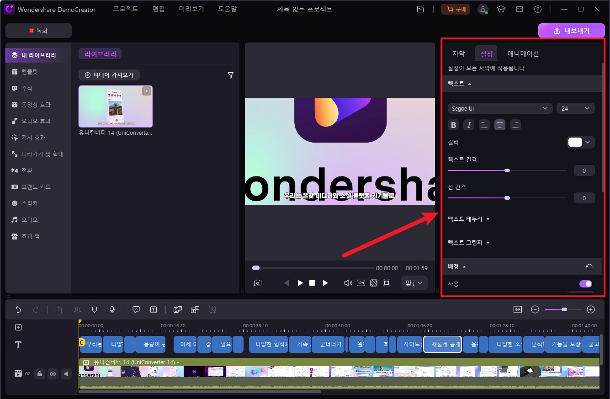Image resolution: width=610 pixels, height=399 pixels.
Task: Toggle visibility eye on video track 02
Action: tap(53, 374)
